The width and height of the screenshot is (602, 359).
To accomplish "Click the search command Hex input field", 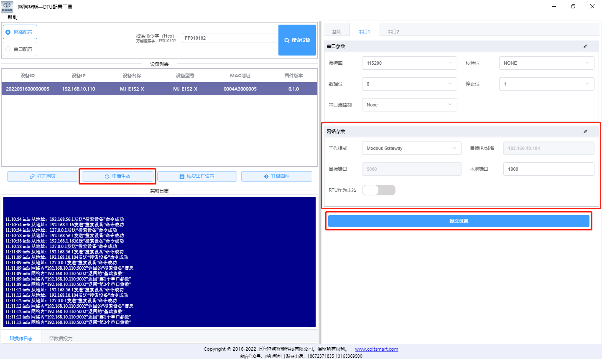I will click(x=229, y=38).
